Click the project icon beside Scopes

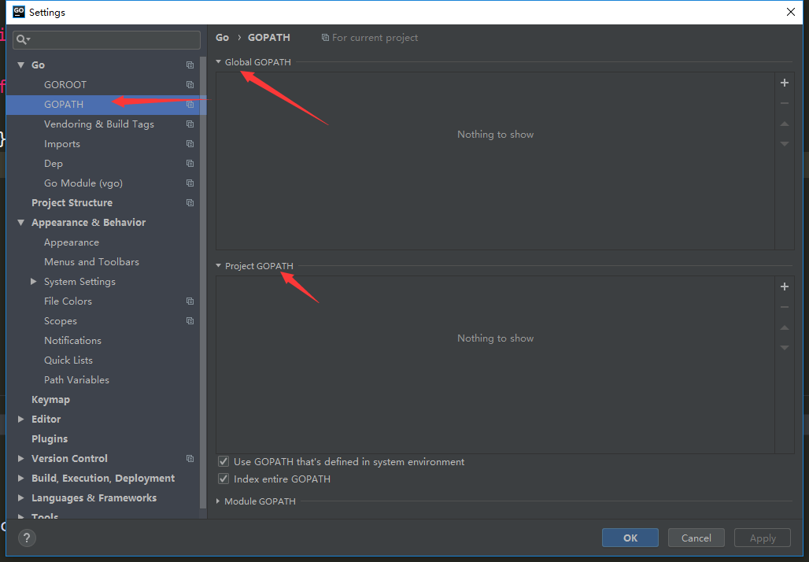pyautogui.click(x=190, y=321)
